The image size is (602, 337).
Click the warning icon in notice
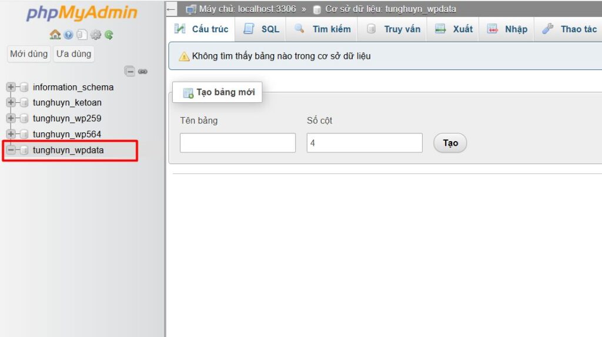(x=184, y=56)
